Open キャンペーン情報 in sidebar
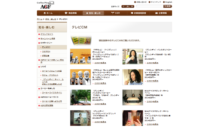 point(48,39)
